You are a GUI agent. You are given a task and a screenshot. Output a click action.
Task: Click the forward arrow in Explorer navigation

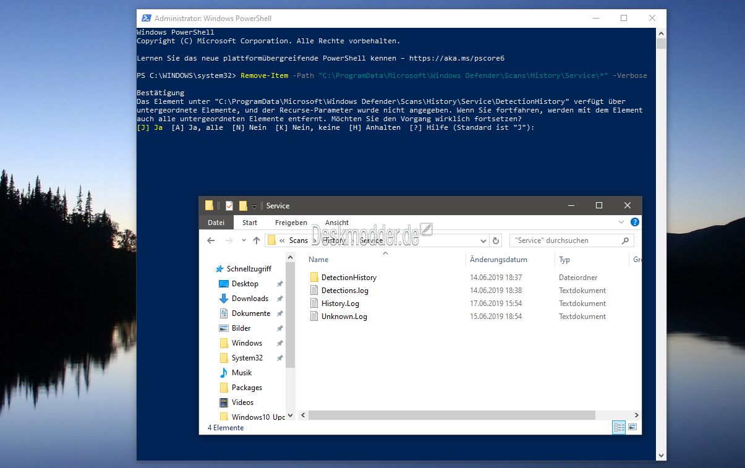coord(229,240)
